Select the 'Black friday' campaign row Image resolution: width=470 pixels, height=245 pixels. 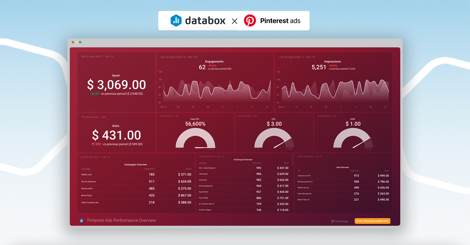click(136, 195)
